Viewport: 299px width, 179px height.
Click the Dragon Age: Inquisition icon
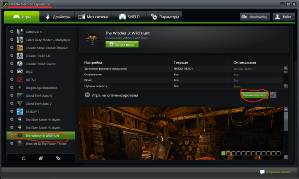coord(20,88)
